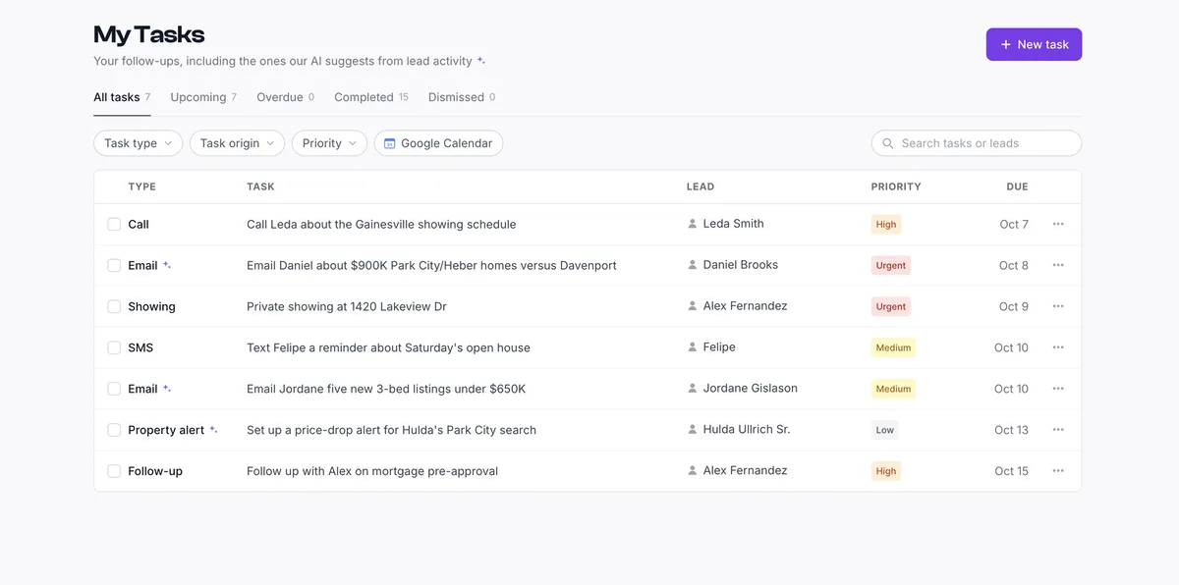The image size is (1179, 585).
Task: Open lead Jordane Gislason
Action: [750, 389]
